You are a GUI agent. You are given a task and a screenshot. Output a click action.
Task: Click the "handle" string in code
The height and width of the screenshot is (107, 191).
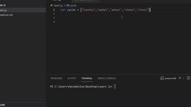(x=89, y=10)
